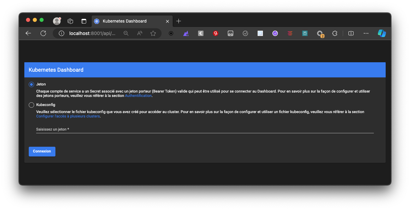Activate the Read Aloud icon

[x=140, y=33]
